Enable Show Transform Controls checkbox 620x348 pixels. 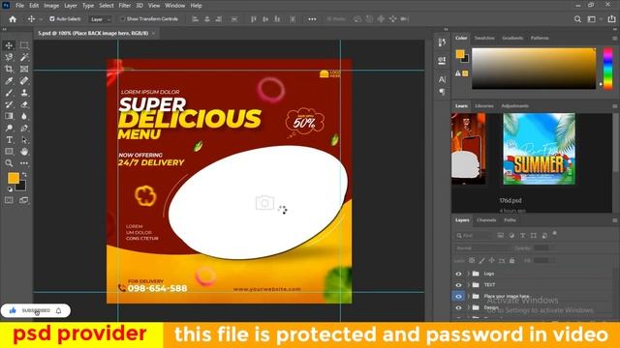[x=123, y=19]
